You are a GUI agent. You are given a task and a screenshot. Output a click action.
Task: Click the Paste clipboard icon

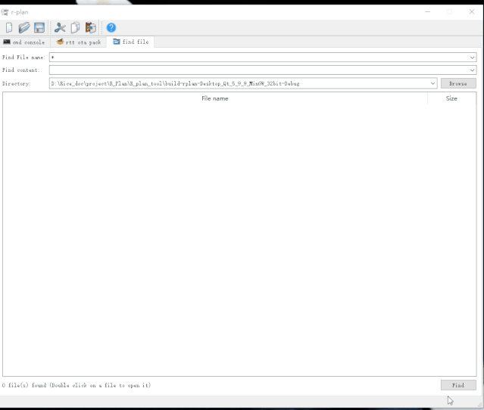[91, 28]
